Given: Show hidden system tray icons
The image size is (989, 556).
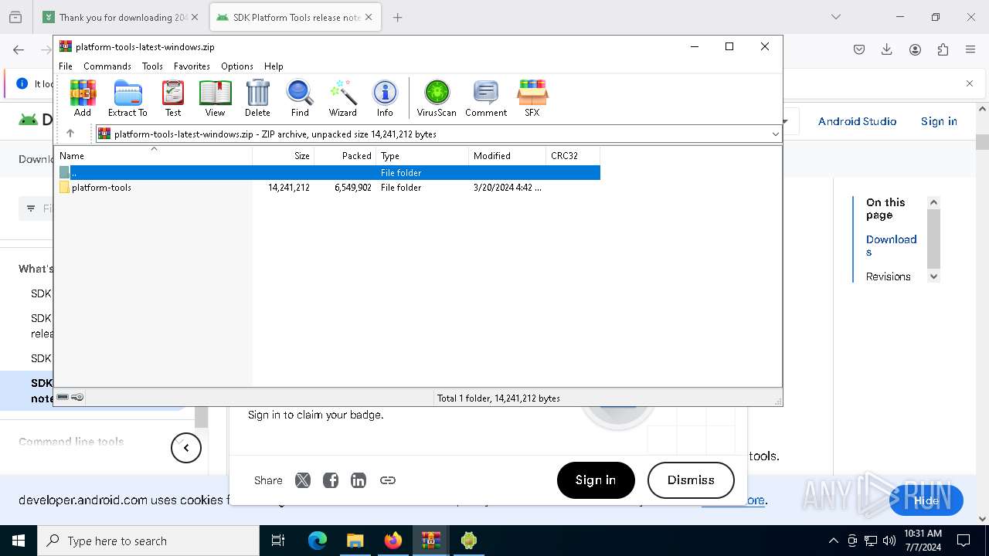Looking at the screenshot, I should (x=833, y=541).
